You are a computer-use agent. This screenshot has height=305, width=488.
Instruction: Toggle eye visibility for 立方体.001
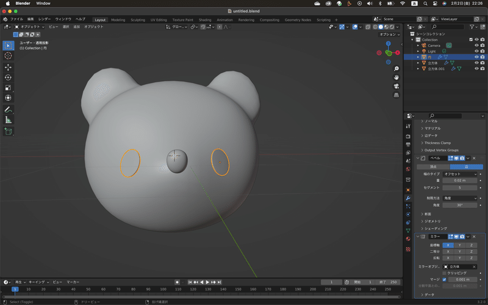click(x=476, y=69)
